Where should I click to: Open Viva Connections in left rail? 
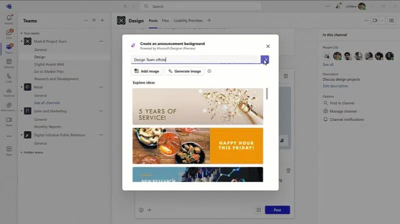[x=9, y=107]
